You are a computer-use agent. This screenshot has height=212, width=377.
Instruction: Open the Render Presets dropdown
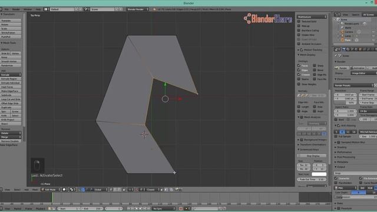pyautogui.click(x=353, y=85)
